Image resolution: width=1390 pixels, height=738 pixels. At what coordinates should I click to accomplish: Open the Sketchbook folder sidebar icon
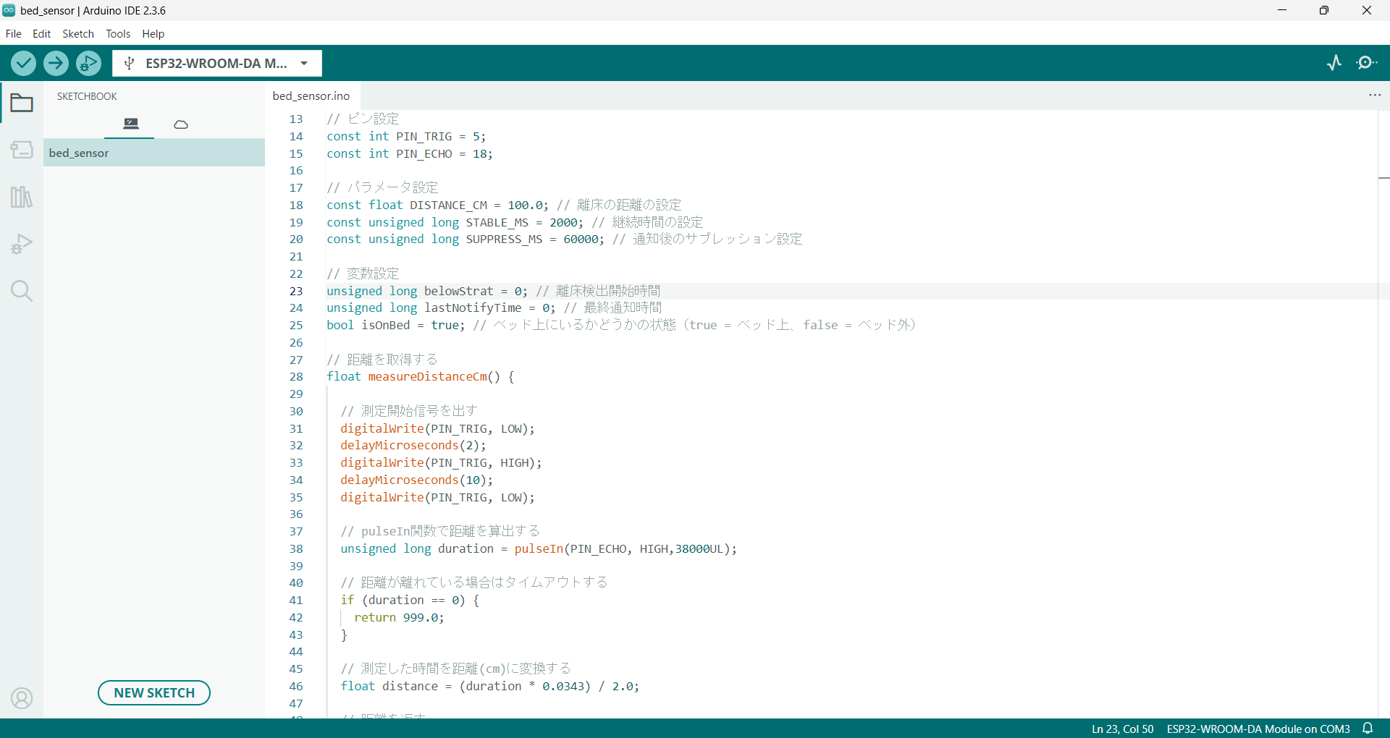pyautogui.click(x=22, y=103)
